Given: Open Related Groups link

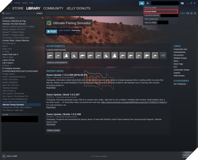Looking at the screenshot, I should coord(180,58).
